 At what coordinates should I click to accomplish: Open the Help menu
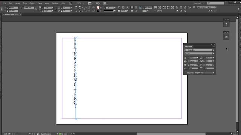click(63, 3)
